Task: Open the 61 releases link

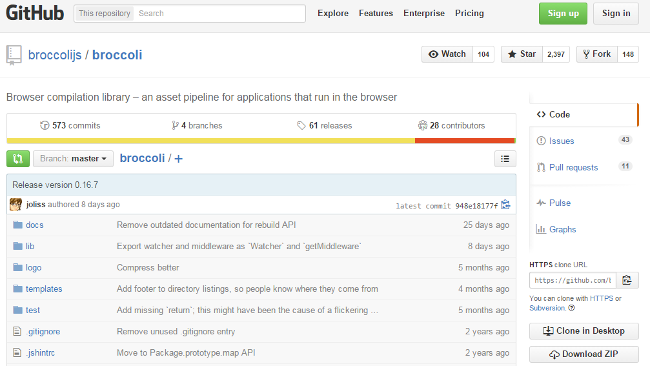Action: pyautogui.click(x=325, y=125)
